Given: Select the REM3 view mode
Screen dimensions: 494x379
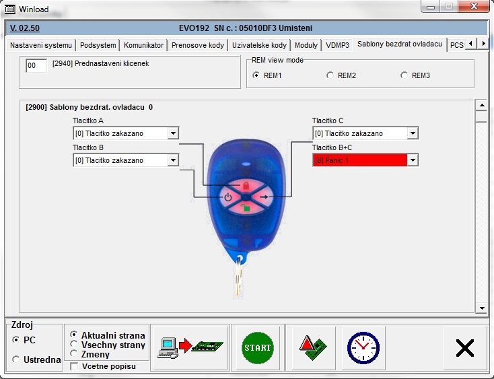Looking at the screenshot, I should click(404, 75).
